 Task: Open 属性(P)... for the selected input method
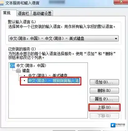pos(104,99)
